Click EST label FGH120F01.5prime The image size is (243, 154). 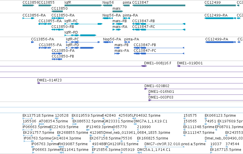[x=122, y=144]
